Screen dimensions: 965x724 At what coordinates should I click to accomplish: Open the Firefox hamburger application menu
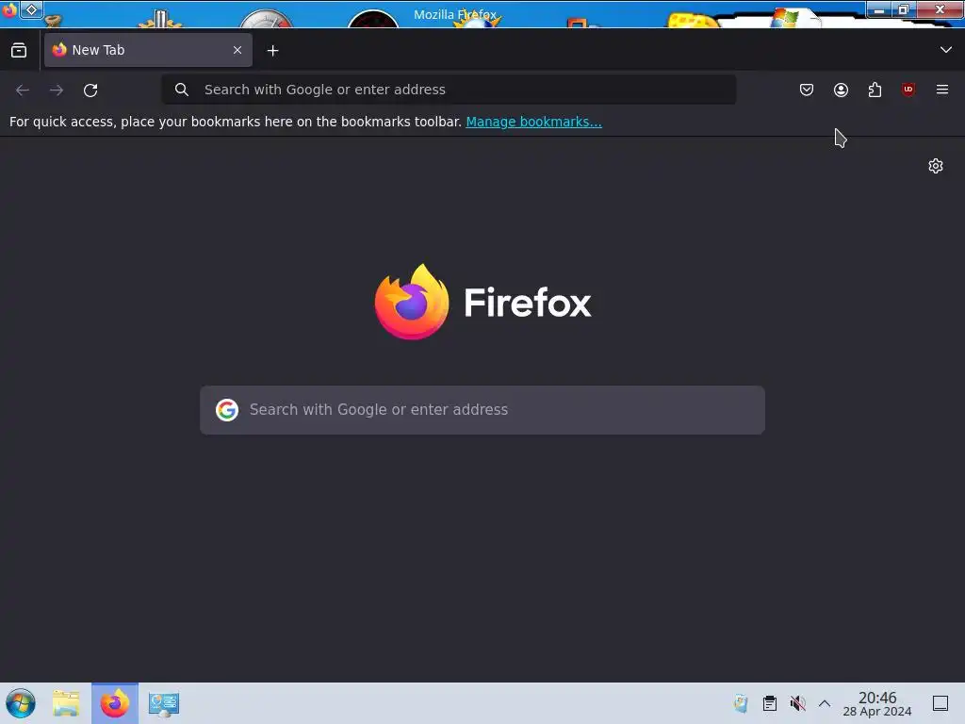[x=942, y=90]
